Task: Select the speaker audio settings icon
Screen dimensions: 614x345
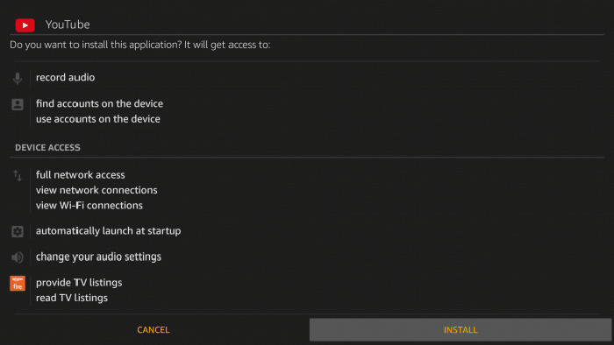Action: pos(18,257)
